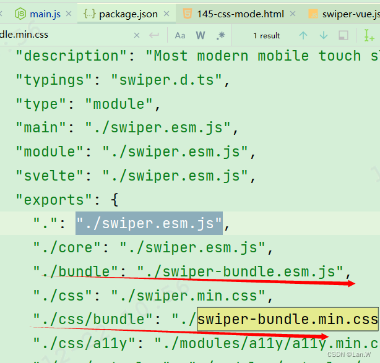Click the "./css/a11y" key
Screen dimensions: 380x363
click(84, 343)
